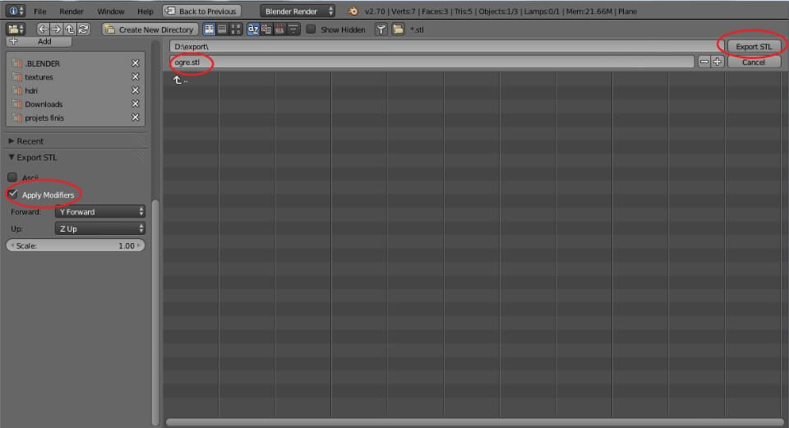Open the file browser editor type selector
Image resolution: width=789 pixels, height=428 pixels.
click(x=16, y=30)
